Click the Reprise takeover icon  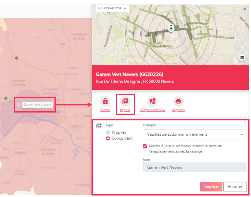[125, 101]
